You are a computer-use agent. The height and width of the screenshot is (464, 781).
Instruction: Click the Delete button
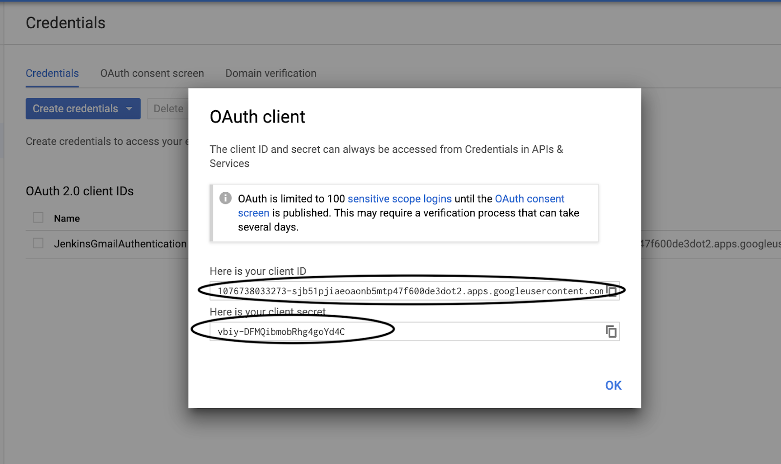[168, 109]
